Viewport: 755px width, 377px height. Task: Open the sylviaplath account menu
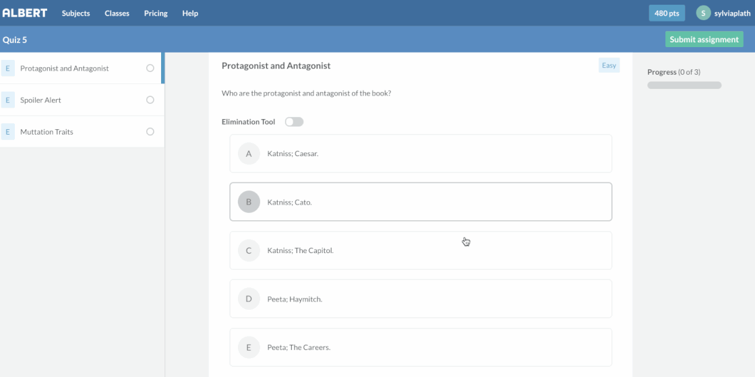[732, 13]
